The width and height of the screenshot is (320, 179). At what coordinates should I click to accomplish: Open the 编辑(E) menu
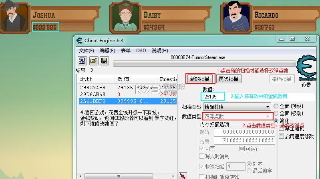pyautogui.click(x=107, y=51)
